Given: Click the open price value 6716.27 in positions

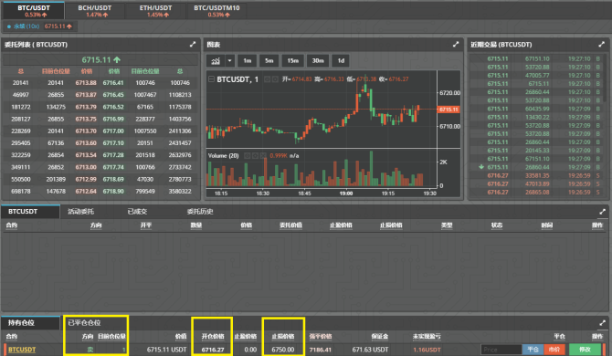Looking at the screenshot, I should (x=213, y=350).
